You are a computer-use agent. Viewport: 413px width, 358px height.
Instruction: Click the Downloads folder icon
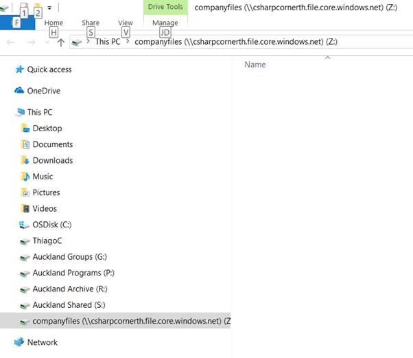[x=25, y=160]
